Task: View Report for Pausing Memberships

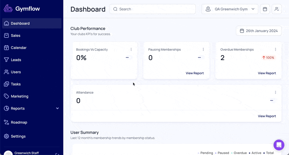Action: tap(195, 73)
